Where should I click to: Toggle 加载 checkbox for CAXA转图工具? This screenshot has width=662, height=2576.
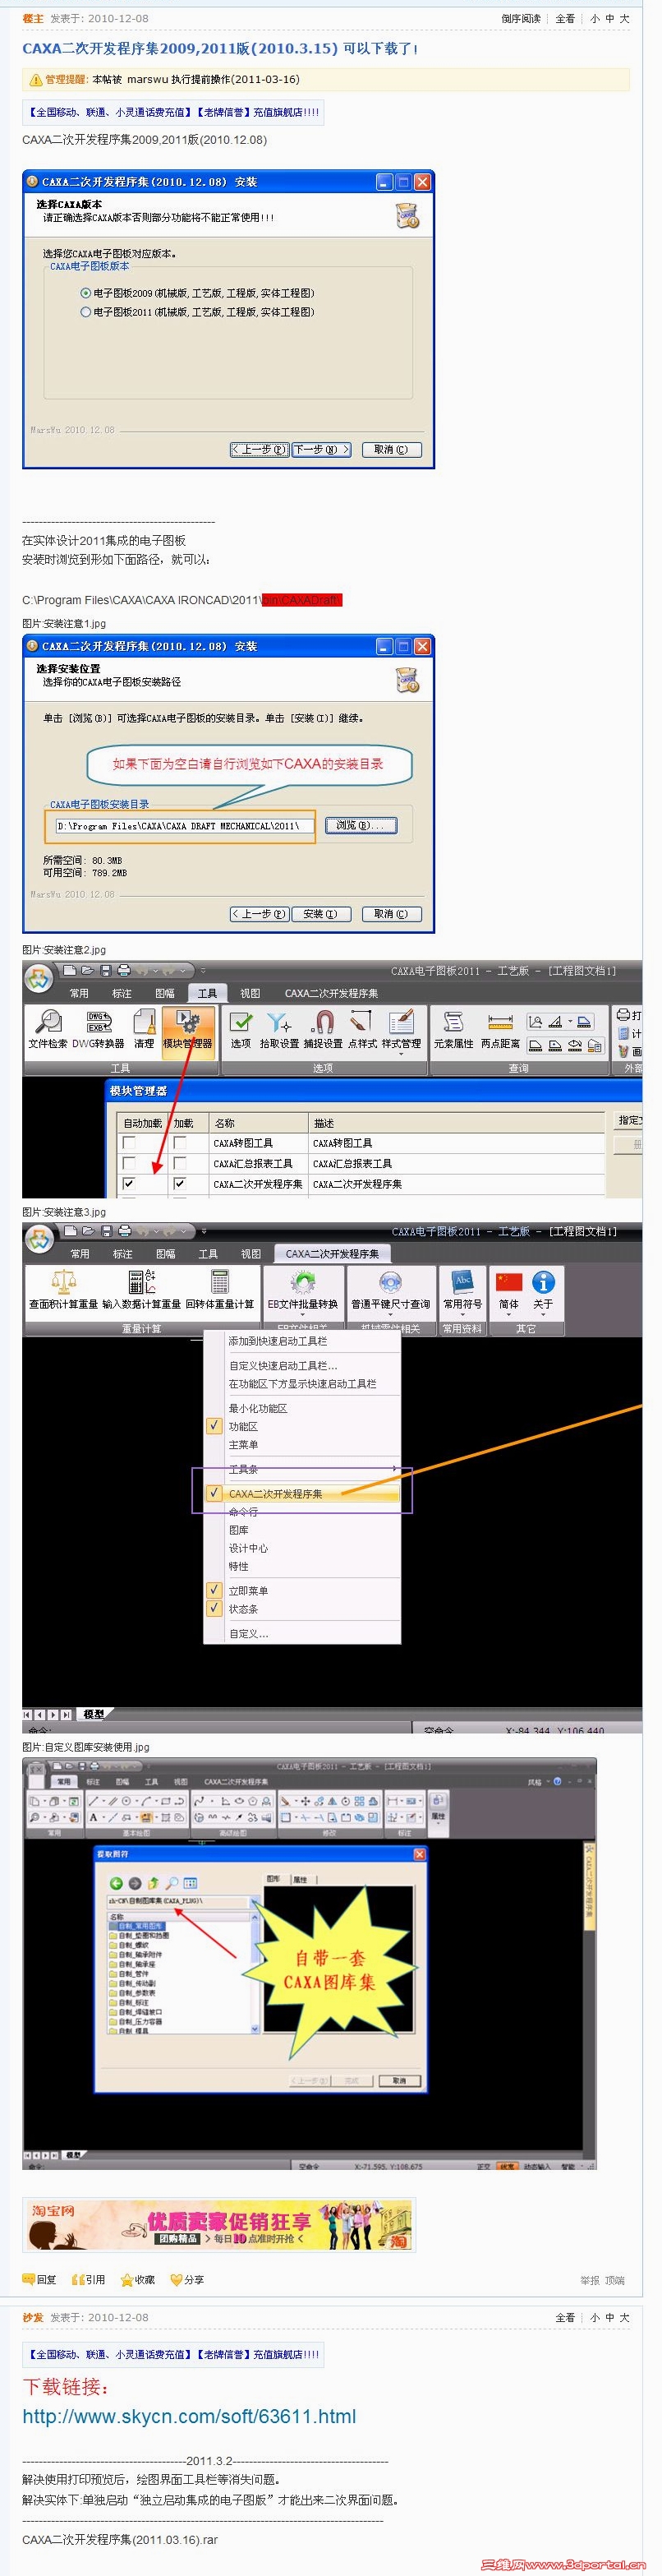tap(180, 1142)
